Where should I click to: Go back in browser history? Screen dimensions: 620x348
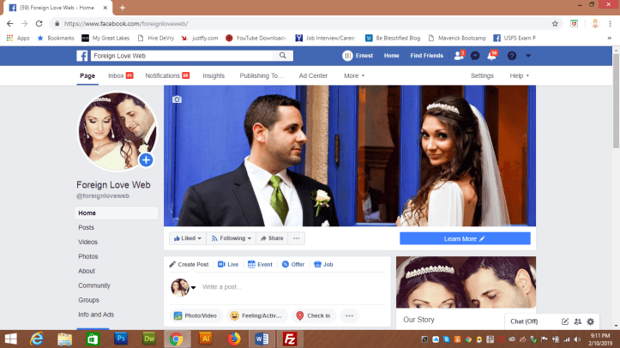pyautogui.click(x=10, y=24)
